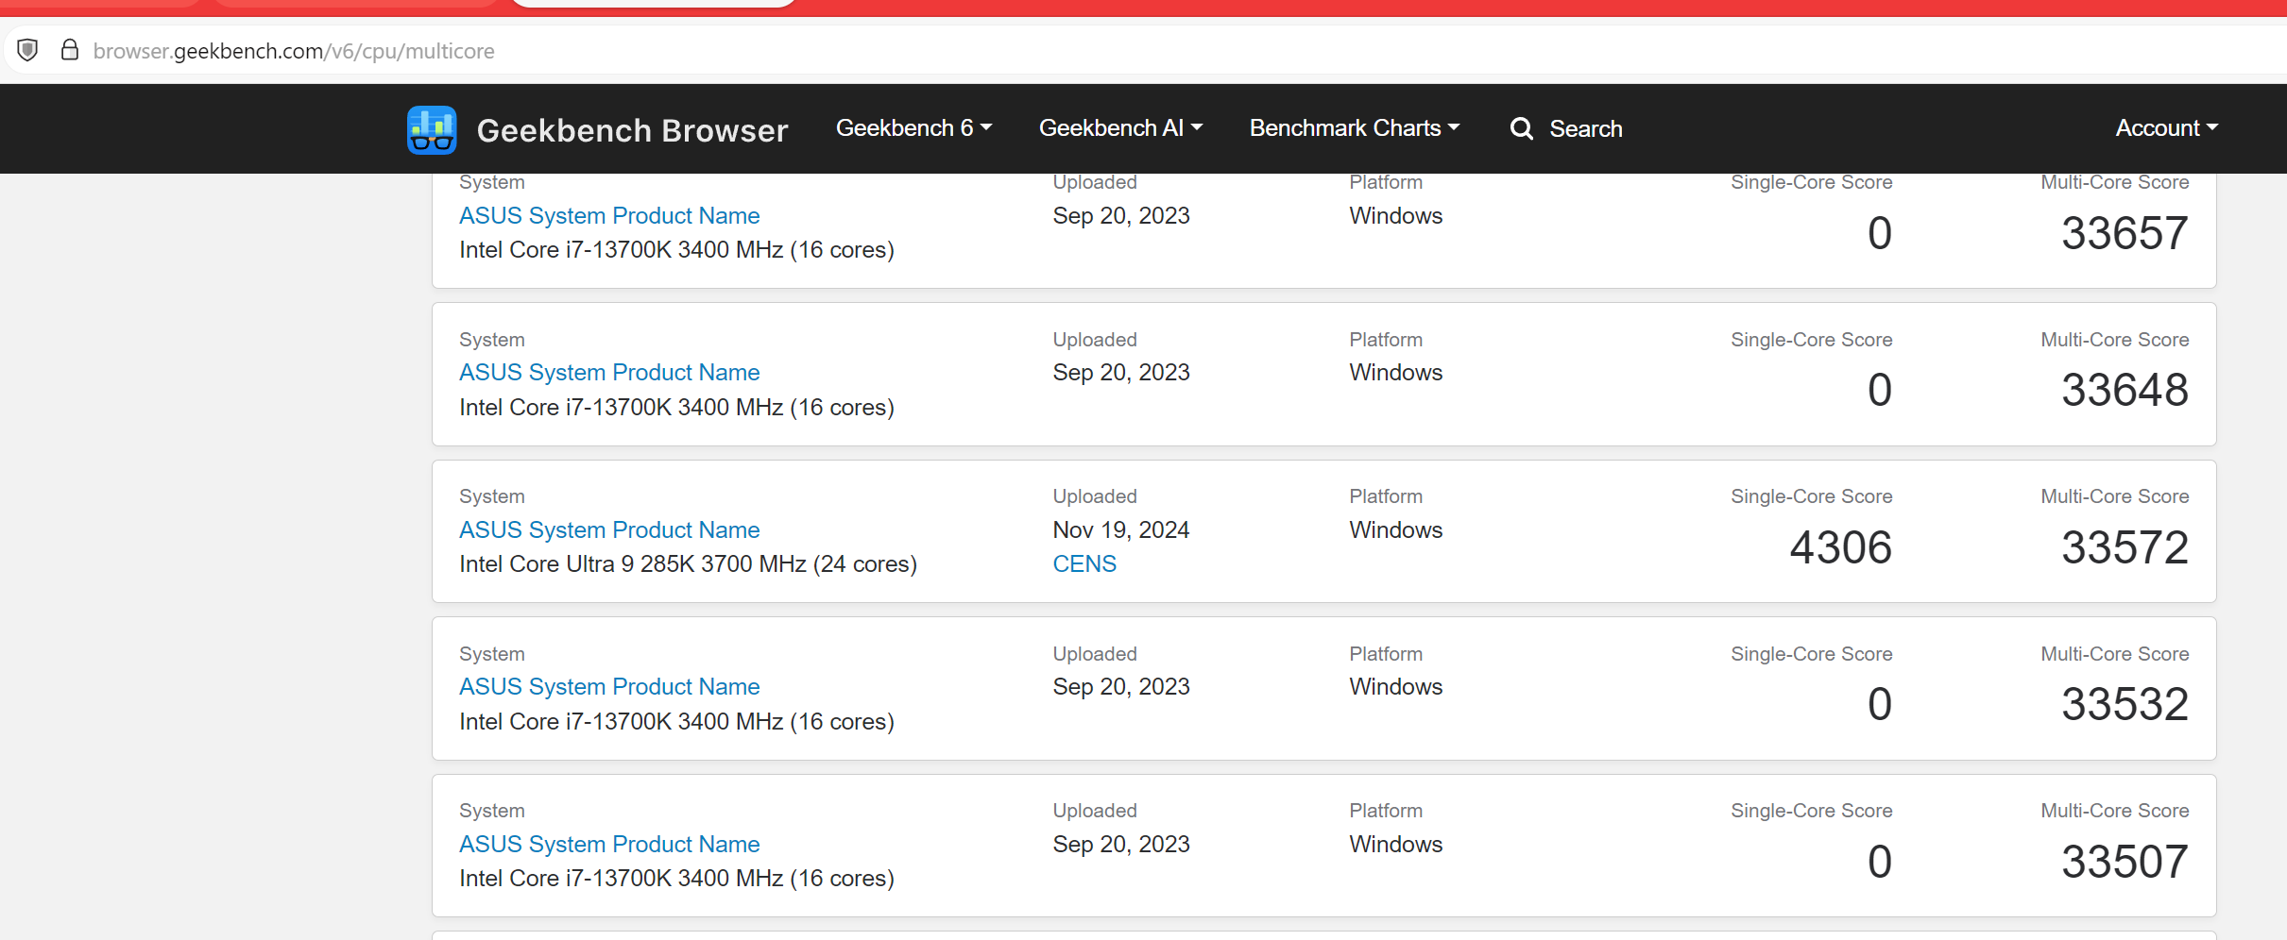This screenshot has height=940, width=2287.
Task: Open ASUS System Product Name scoring 33572
Action: coord(609,530)
